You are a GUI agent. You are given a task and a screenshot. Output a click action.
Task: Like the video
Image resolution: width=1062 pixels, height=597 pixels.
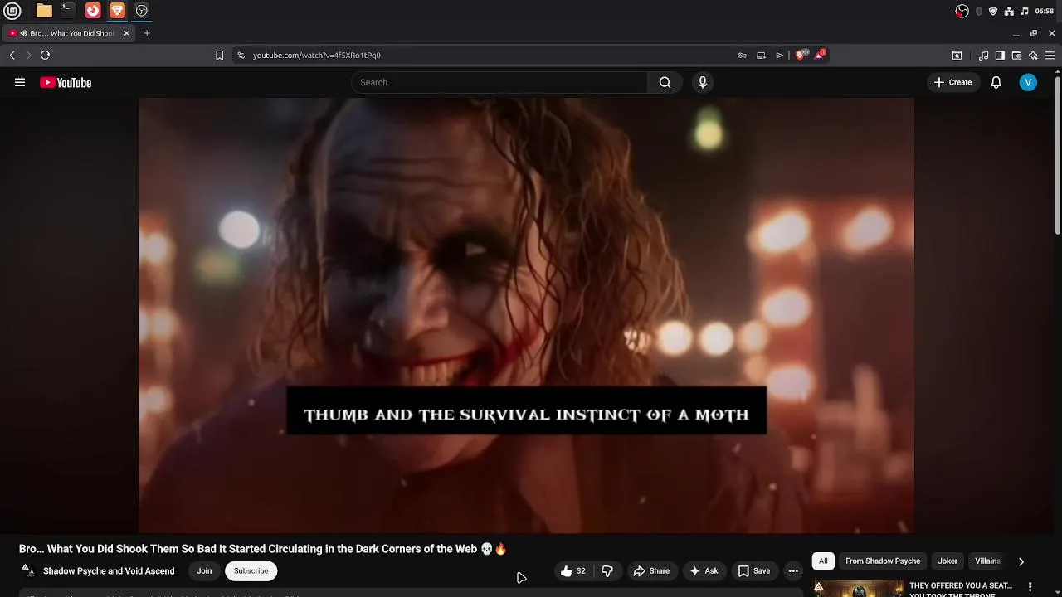(573, 570)
